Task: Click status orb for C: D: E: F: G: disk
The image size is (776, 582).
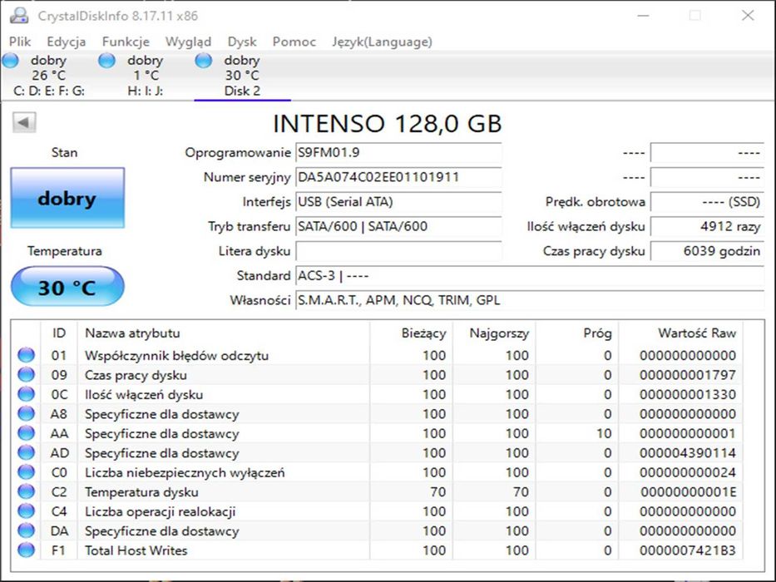Action: pyautogui.click(x=10, y=61)
